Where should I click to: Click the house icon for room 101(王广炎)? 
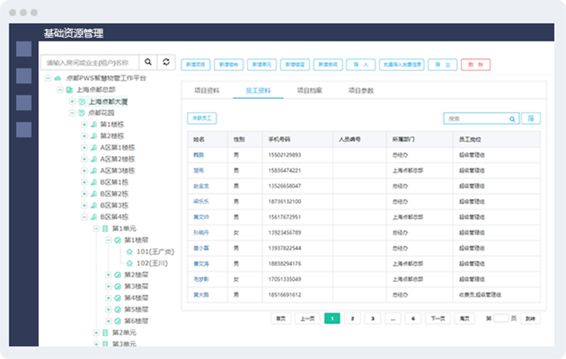pyautogui.click(x=130, y=252)
